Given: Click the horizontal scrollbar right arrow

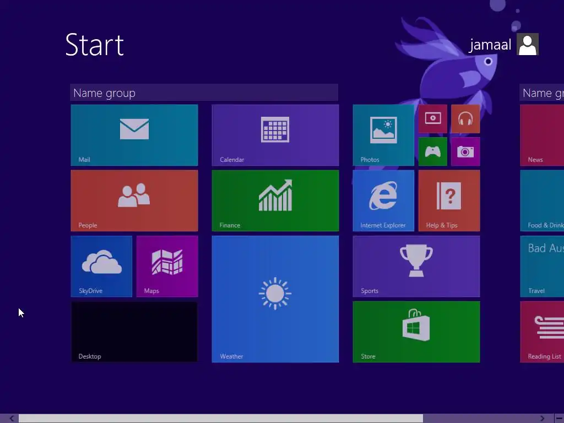Looking at the screenshot, I should tap(542, 419).
